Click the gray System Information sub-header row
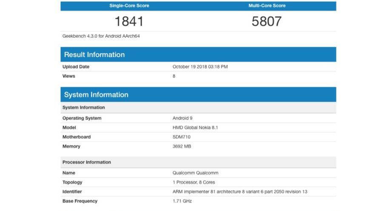Screen dimensions: 388x211 pos(198,108)
